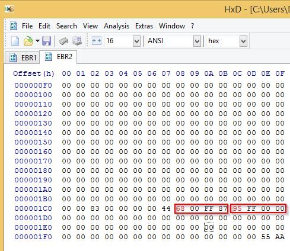Click column header 0F
Screen dimensions: 290x251
pos(280,73)
